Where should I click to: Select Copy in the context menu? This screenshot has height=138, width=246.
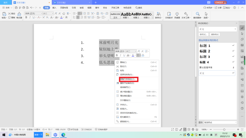[x=137, y=62]
